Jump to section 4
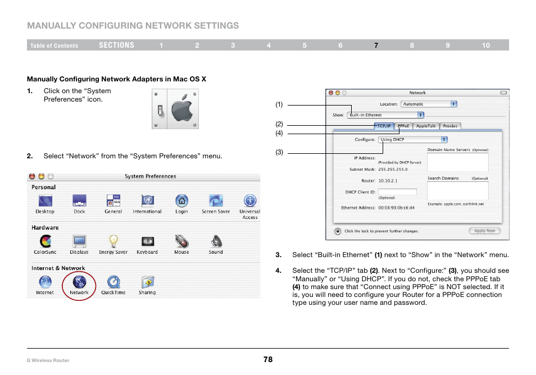Image resolution: width=536 pixels, height=375 pixels. click(x=269, y=45)
